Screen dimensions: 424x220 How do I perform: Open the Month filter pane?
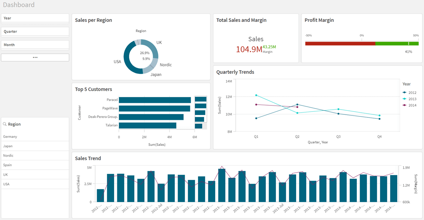pyautogui.click(x=35, y=44)
